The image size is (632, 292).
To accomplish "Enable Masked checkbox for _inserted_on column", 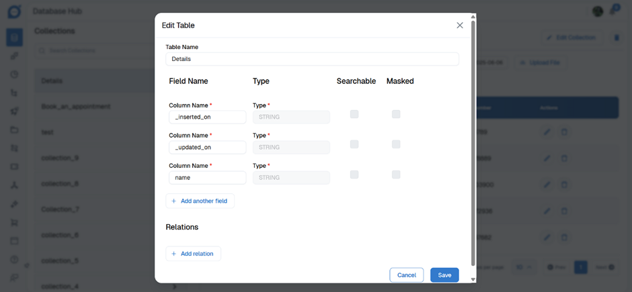I will point(396,114).
